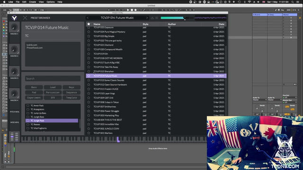Click the MACRO 2 knob
The height and width of the screenshot is (170, 303).
pyautogui.click(x=14, y=50)
